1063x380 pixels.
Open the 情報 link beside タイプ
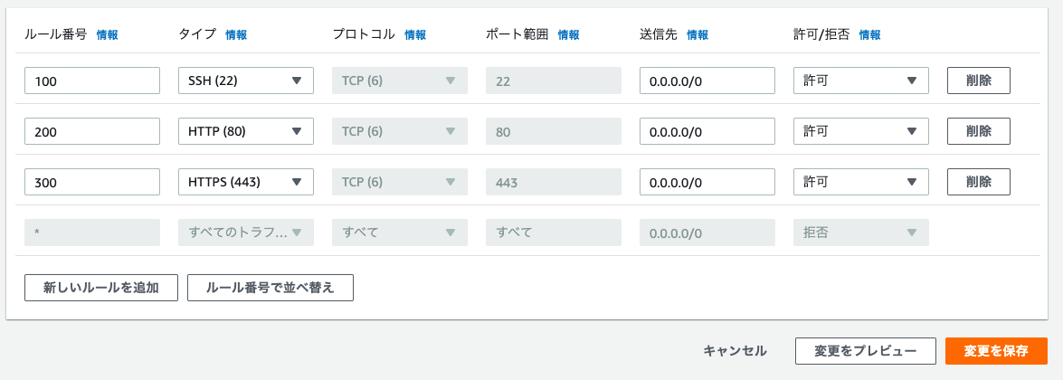coord(236,35)
